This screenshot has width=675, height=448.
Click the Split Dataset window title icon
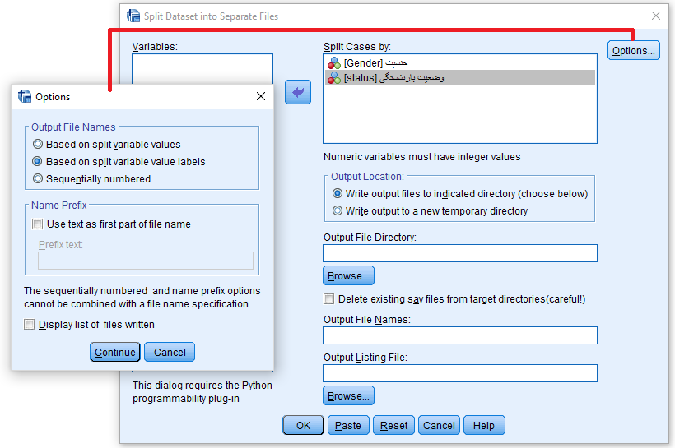[x=133, y=16]
